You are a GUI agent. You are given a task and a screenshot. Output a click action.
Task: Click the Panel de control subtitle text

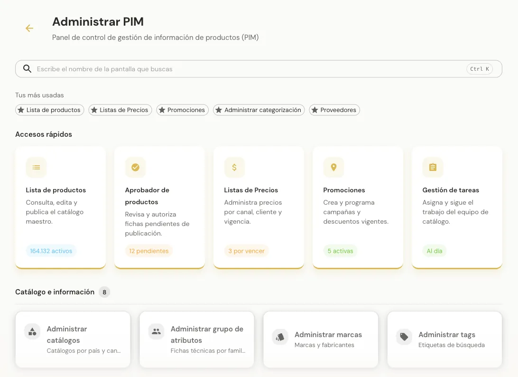pos(155,38)
